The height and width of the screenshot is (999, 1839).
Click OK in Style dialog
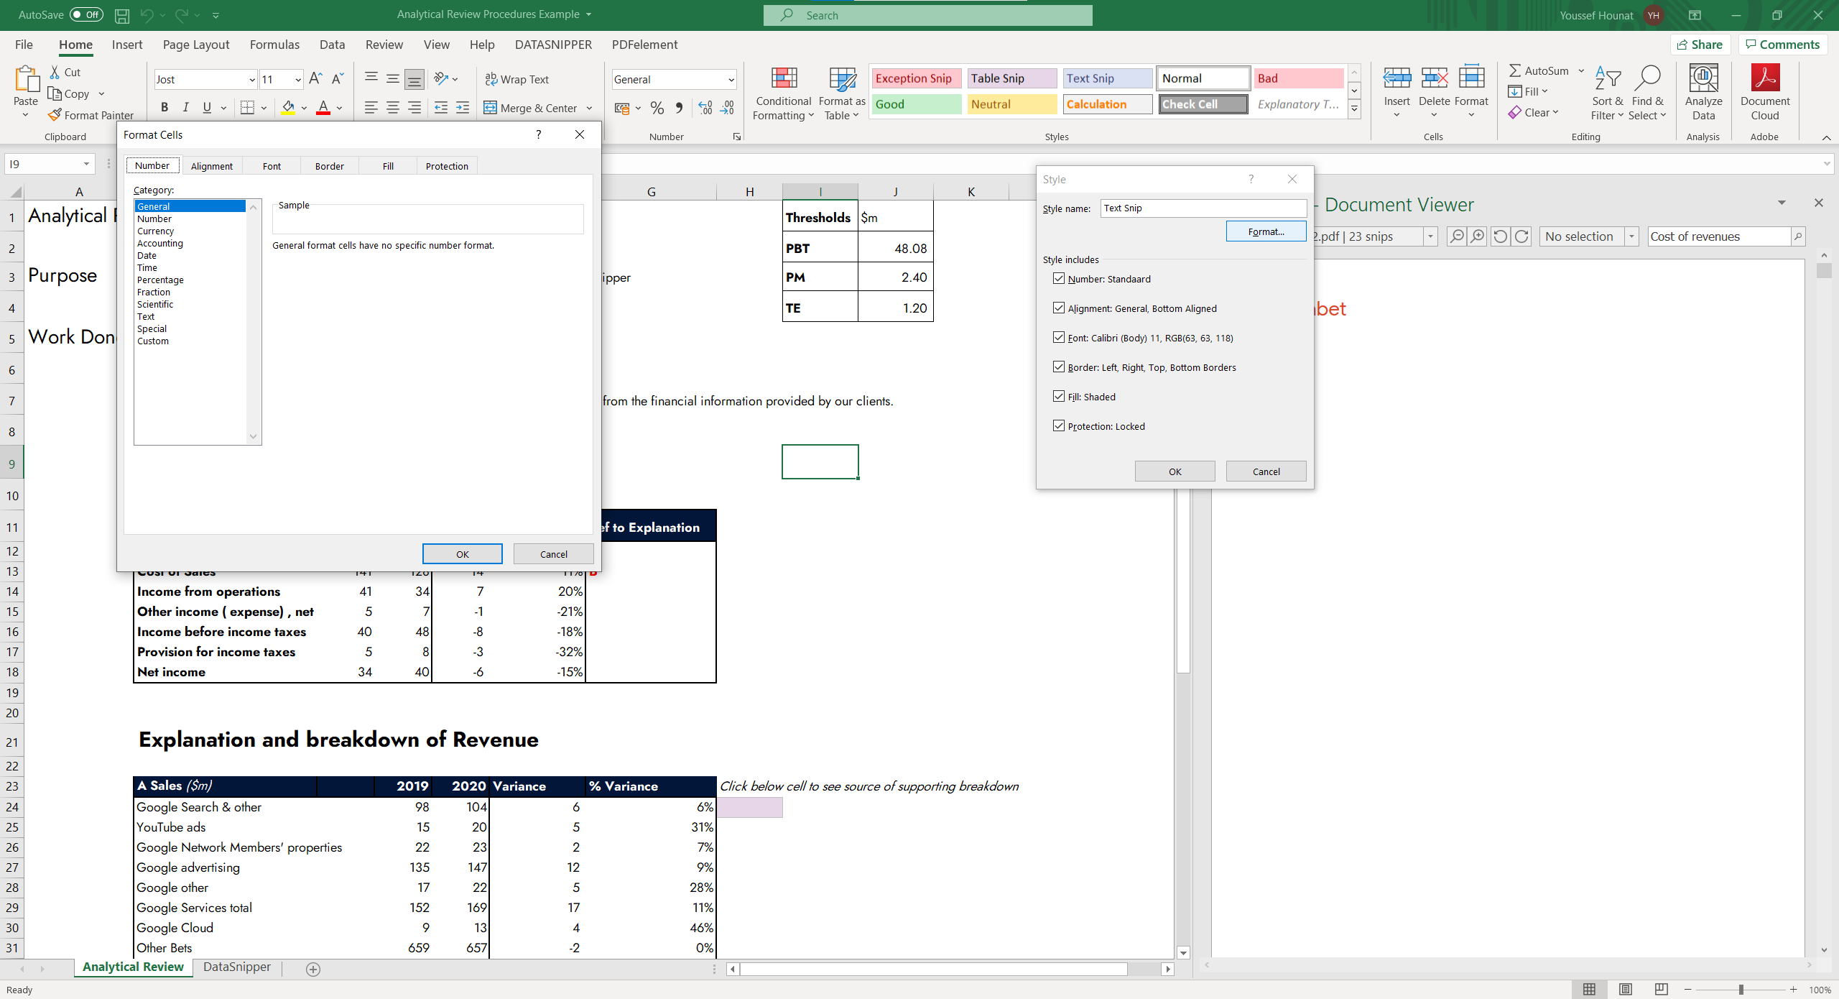coord(1175,471)
